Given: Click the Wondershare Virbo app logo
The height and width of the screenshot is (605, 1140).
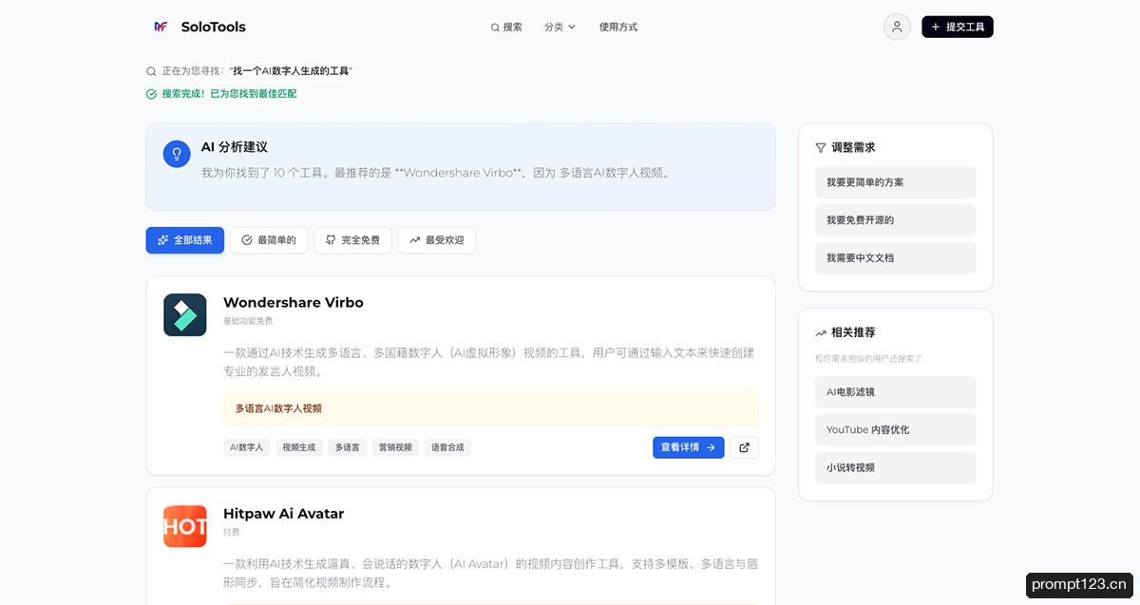Looking at the screenshot, I should point(185,314).
